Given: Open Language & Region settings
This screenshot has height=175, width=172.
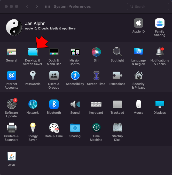Looking at the screenshot, I should (x=139, y=52).
